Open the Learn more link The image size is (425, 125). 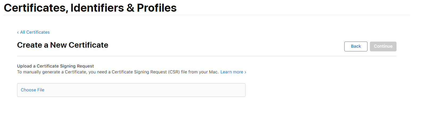tap(232, 72)
